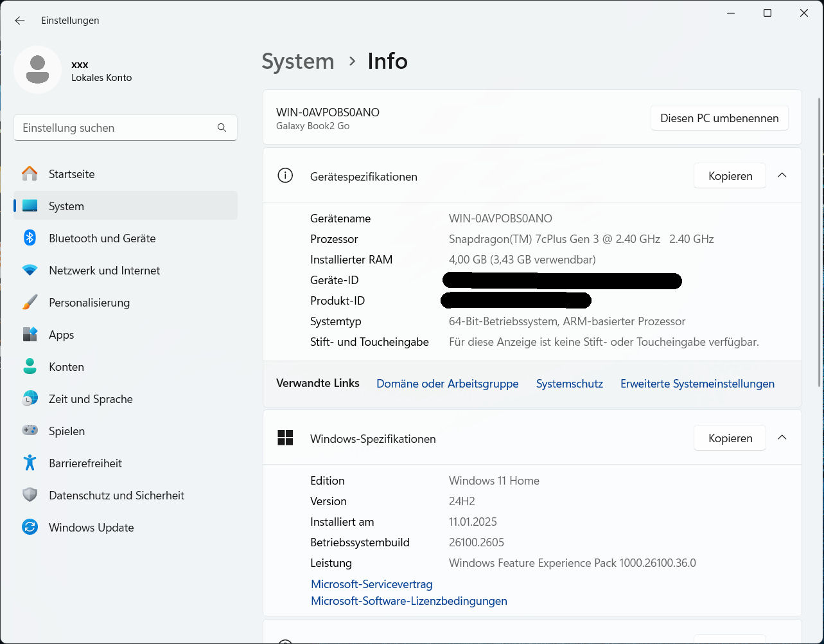
Task: Click the Startseite home icon
Action: coord(30,174)
